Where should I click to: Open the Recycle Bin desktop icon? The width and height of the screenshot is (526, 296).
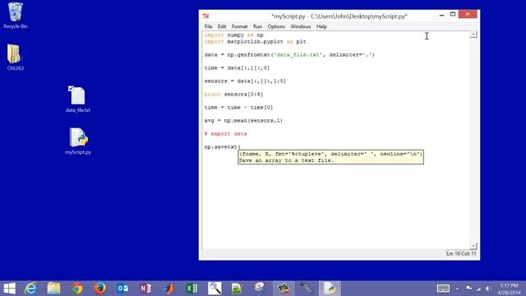(x=15, y=16)
